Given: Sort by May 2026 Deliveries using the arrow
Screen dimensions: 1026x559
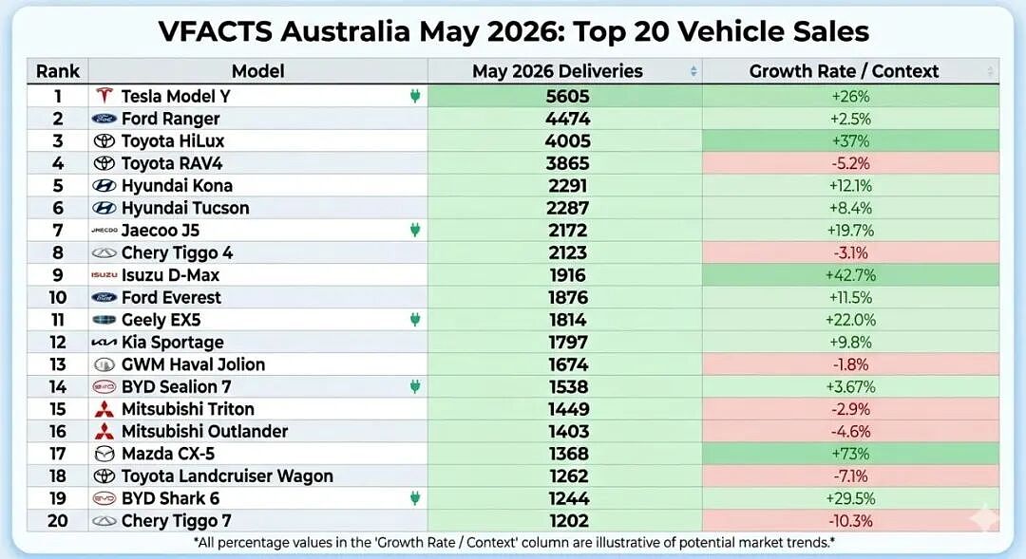Looking at the screenshot, I should (693, 71).
